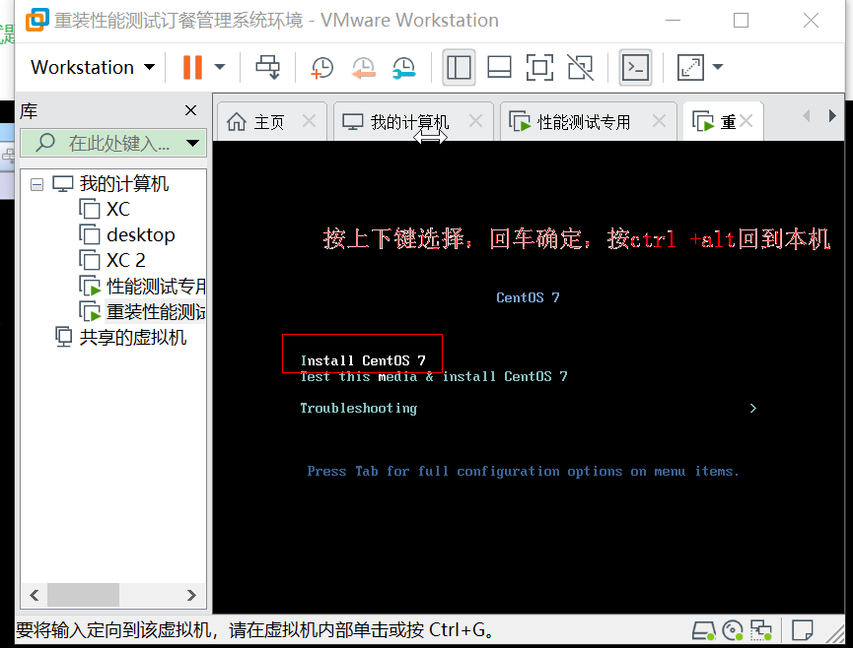Select the XC 2 virtual machine
The height and width of the screenshot is (648, 853).
125,260
